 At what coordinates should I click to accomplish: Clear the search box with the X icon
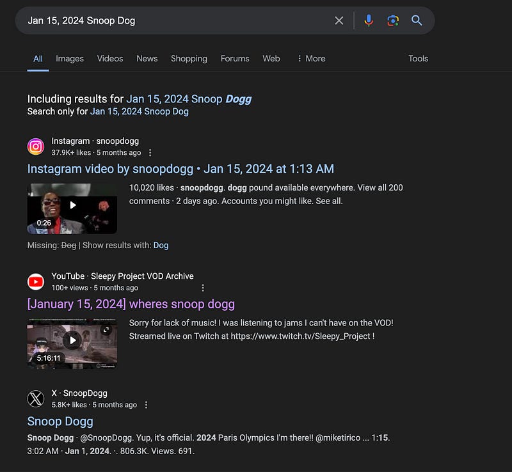(x=339, y=20)
